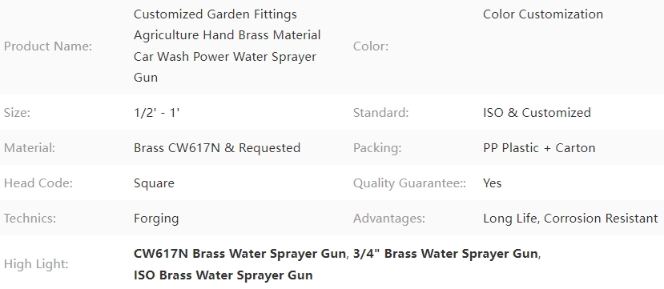Select the Packing label
The width and height of the screenshot is (664, 289).
click(377, 147)
